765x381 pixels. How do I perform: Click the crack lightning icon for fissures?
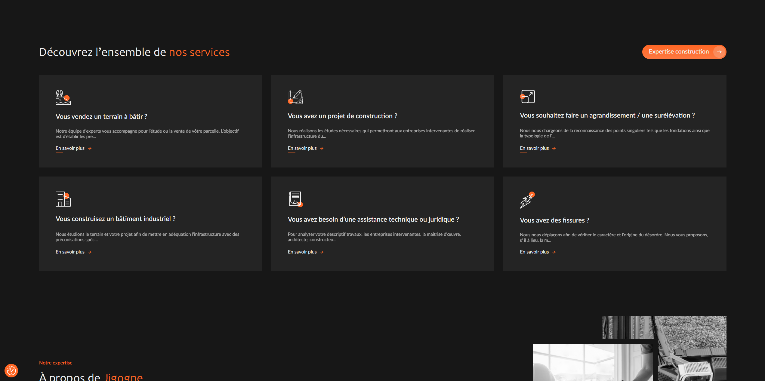(x=527, y=200)
